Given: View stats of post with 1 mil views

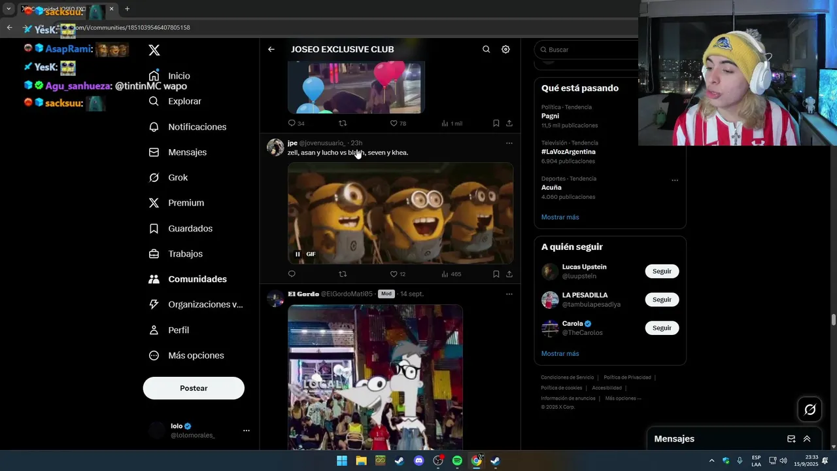Looking at the screenshot, I should [452, 123].
